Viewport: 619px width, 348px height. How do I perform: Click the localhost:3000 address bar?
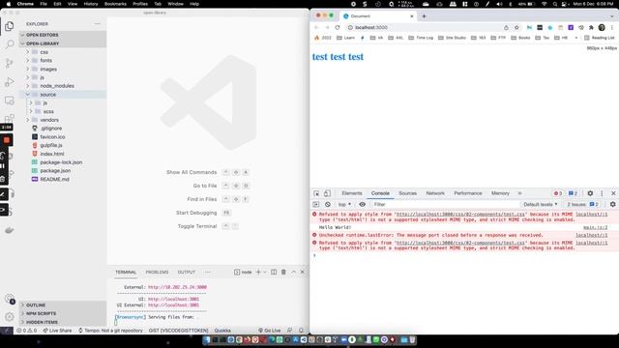[425, 28]
